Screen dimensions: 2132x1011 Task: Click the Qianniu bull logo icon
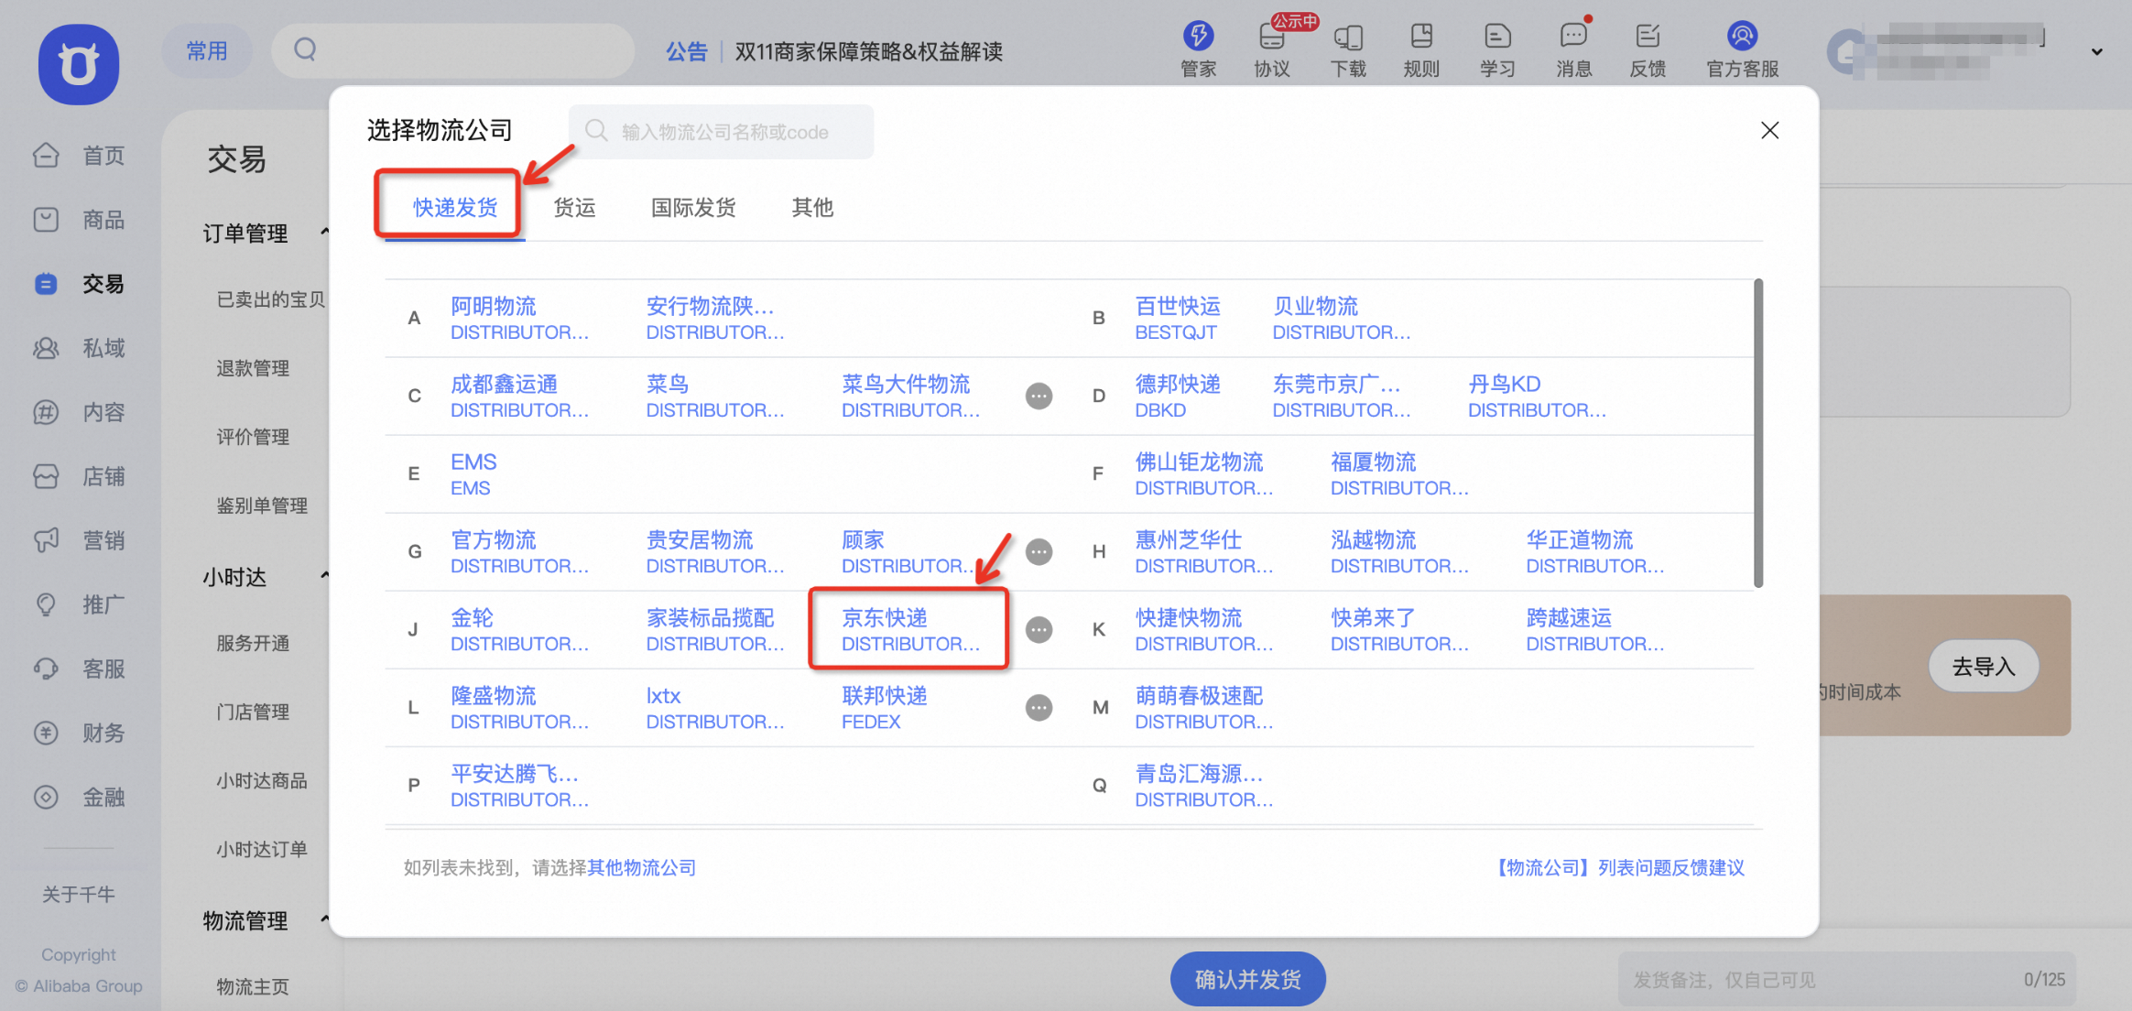click(79, 64)
